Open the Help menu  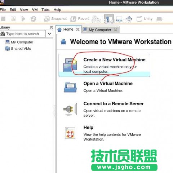coord(57,10)
